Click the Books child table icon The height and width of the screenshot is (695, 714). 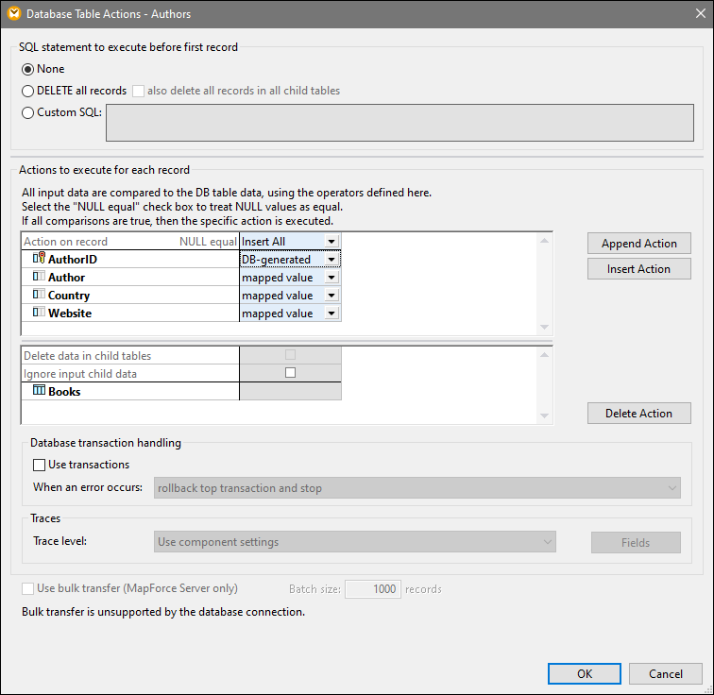(40, 391)
